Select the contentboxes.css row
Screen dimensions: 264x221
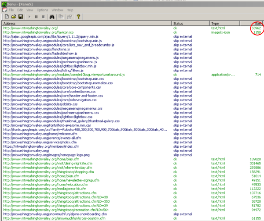click(x=132, y=92)
